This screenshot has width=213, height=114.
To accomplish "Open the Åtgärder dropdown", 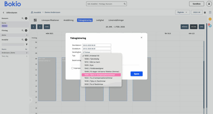I will (182, 12).
